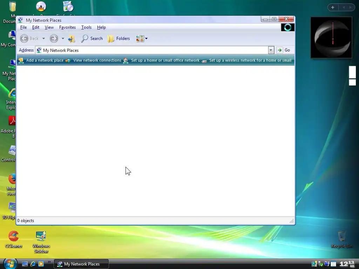359x269 pixels.
Task: Click the taskbar clock
Action: (347, 264)
